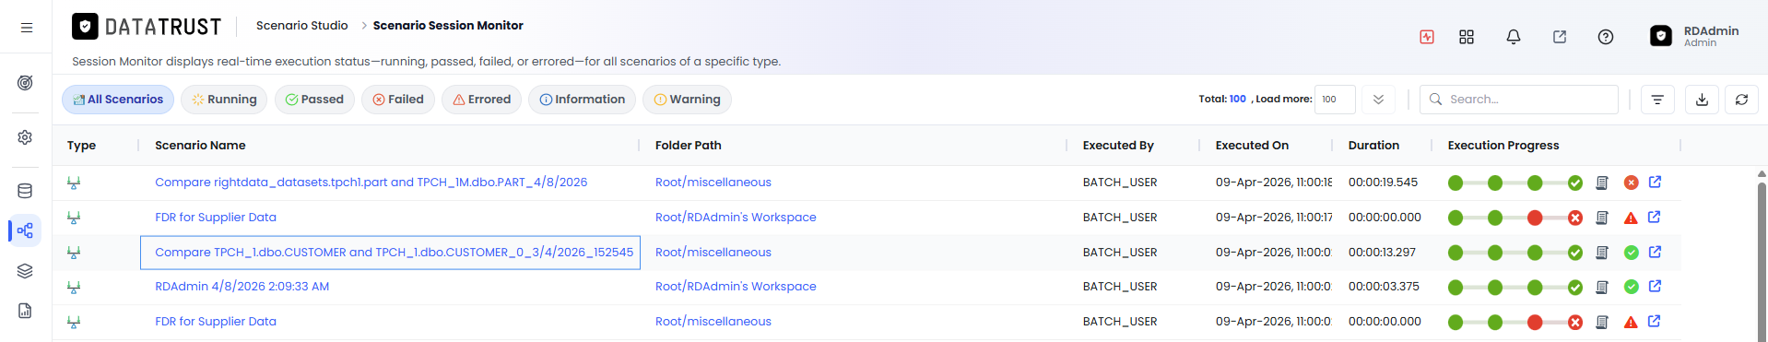Click the red failed progress step in row two
Viewport: 1768px width, 342px height.
1535,218
